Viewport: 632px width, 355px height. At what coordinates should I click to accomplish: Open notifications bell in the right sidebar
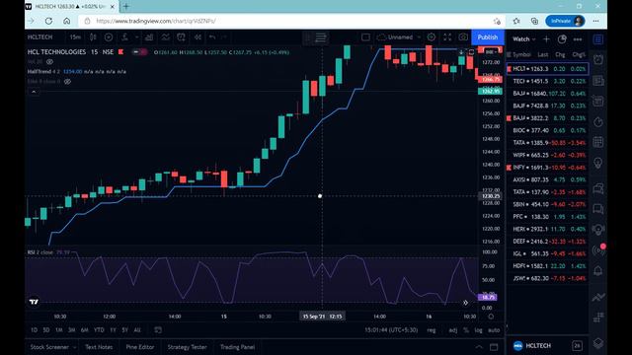(598, 270)
